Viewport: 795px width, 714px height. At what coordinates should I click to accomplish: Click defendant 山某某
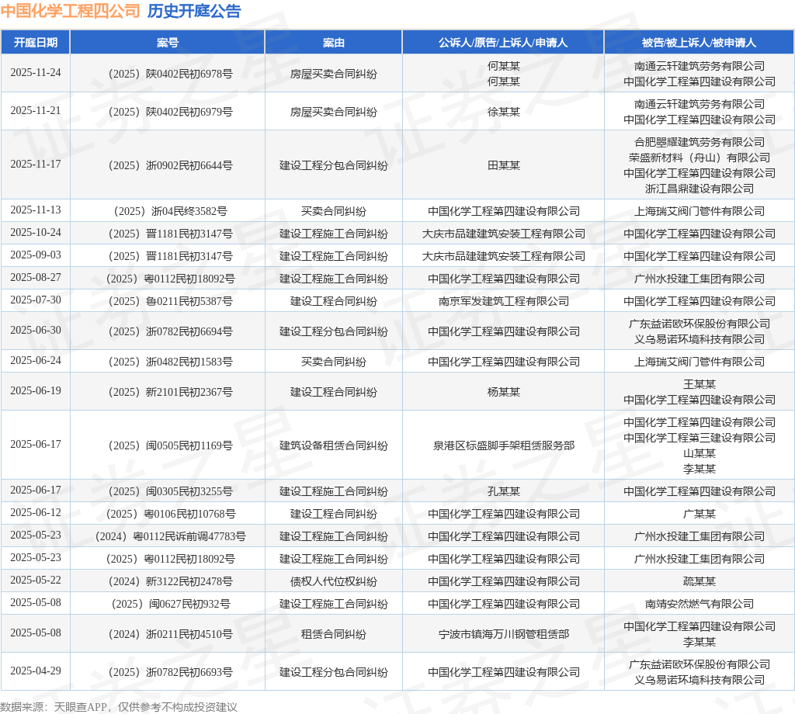[x=700, y=453]
